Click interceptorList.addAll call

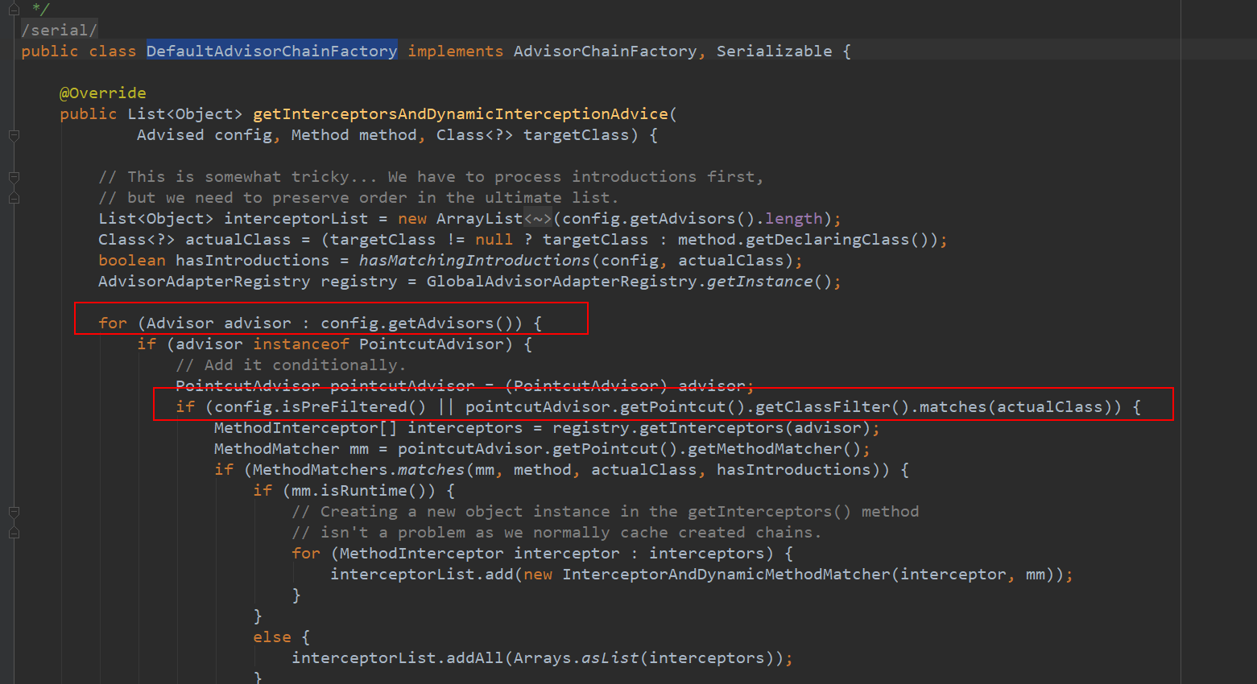pos(397,657)
